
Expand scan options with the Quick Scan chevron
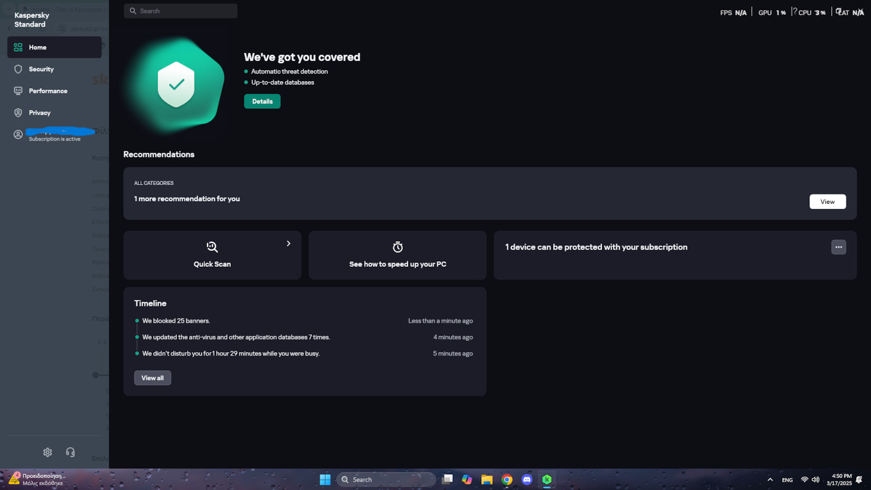point(289,243)
